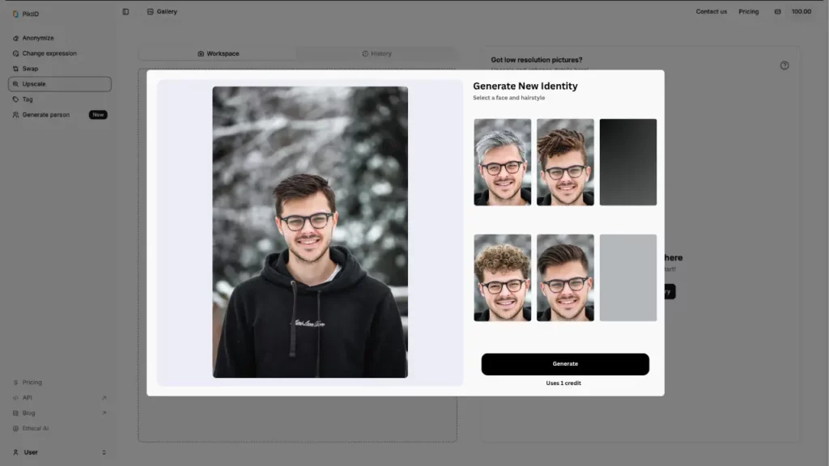Open the Contact us link

(x=711, y=11)
